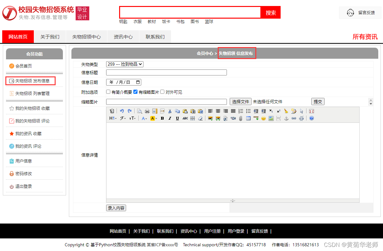Uncheck the 有缩略图片 checkbox
Screen dimensions: 383x251
[x=135, y=92]
